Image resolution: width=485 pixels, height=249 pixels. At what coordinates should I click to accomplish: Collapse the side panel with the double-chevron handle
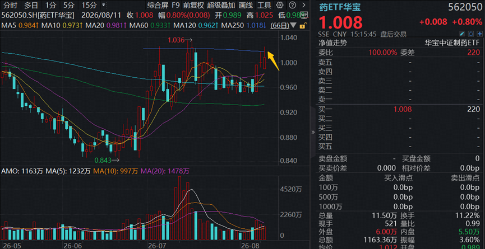click(x=313, y=132)
